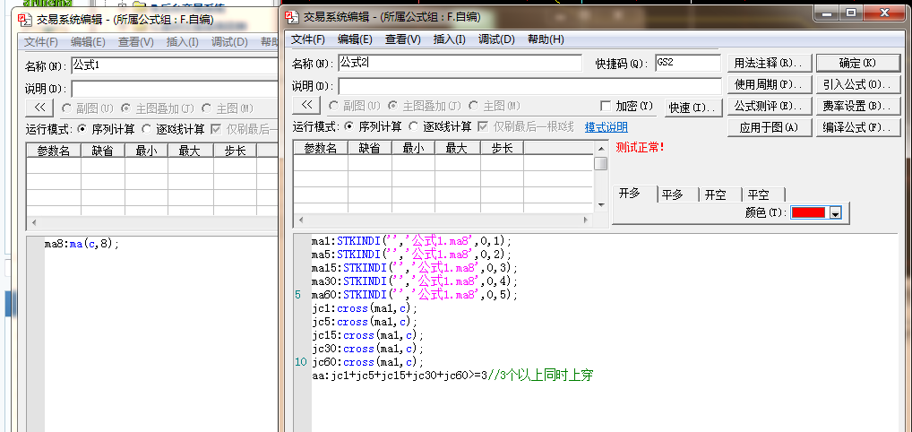Click the 说明 field in 公式2 window
This screenshot has width=912, height=432.
click(x=529, y=86)
